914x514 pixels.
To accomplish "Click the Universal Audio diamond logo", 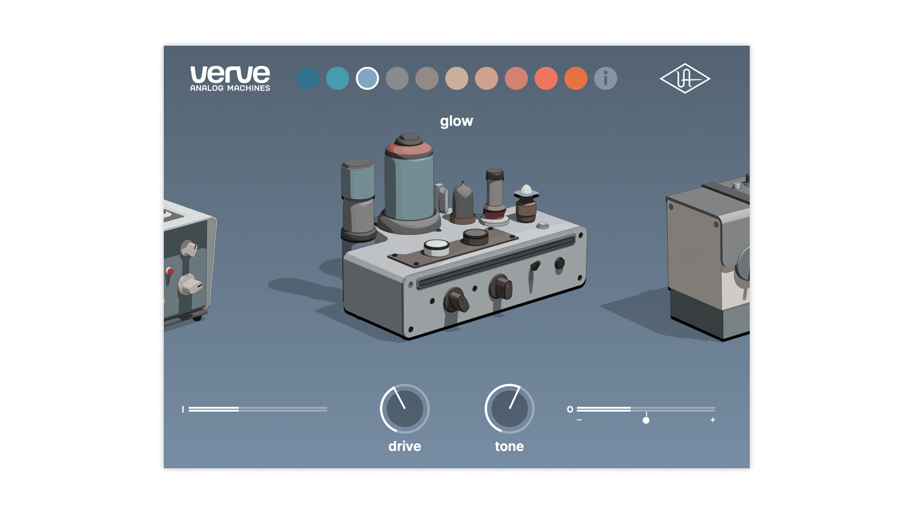I will (x=685, y=79).
